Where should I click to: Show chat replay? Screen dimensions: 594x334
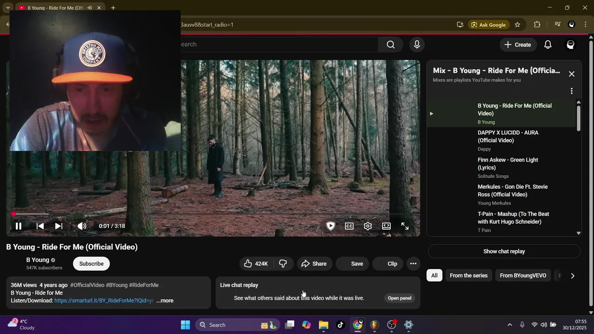click(504, 251)
